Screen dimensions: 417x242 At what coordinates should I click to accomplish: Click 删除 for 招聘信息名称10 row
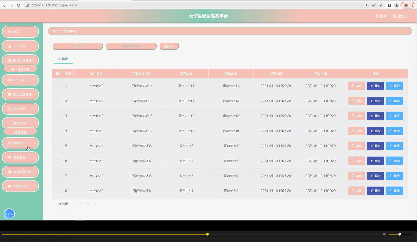point(394,131)
